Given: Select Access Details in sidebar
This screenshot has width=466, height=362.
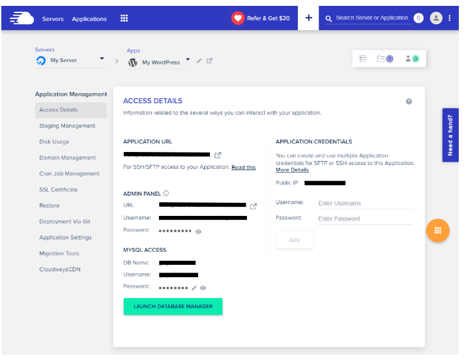Looking at the screenshot, I should coord(71,110).
